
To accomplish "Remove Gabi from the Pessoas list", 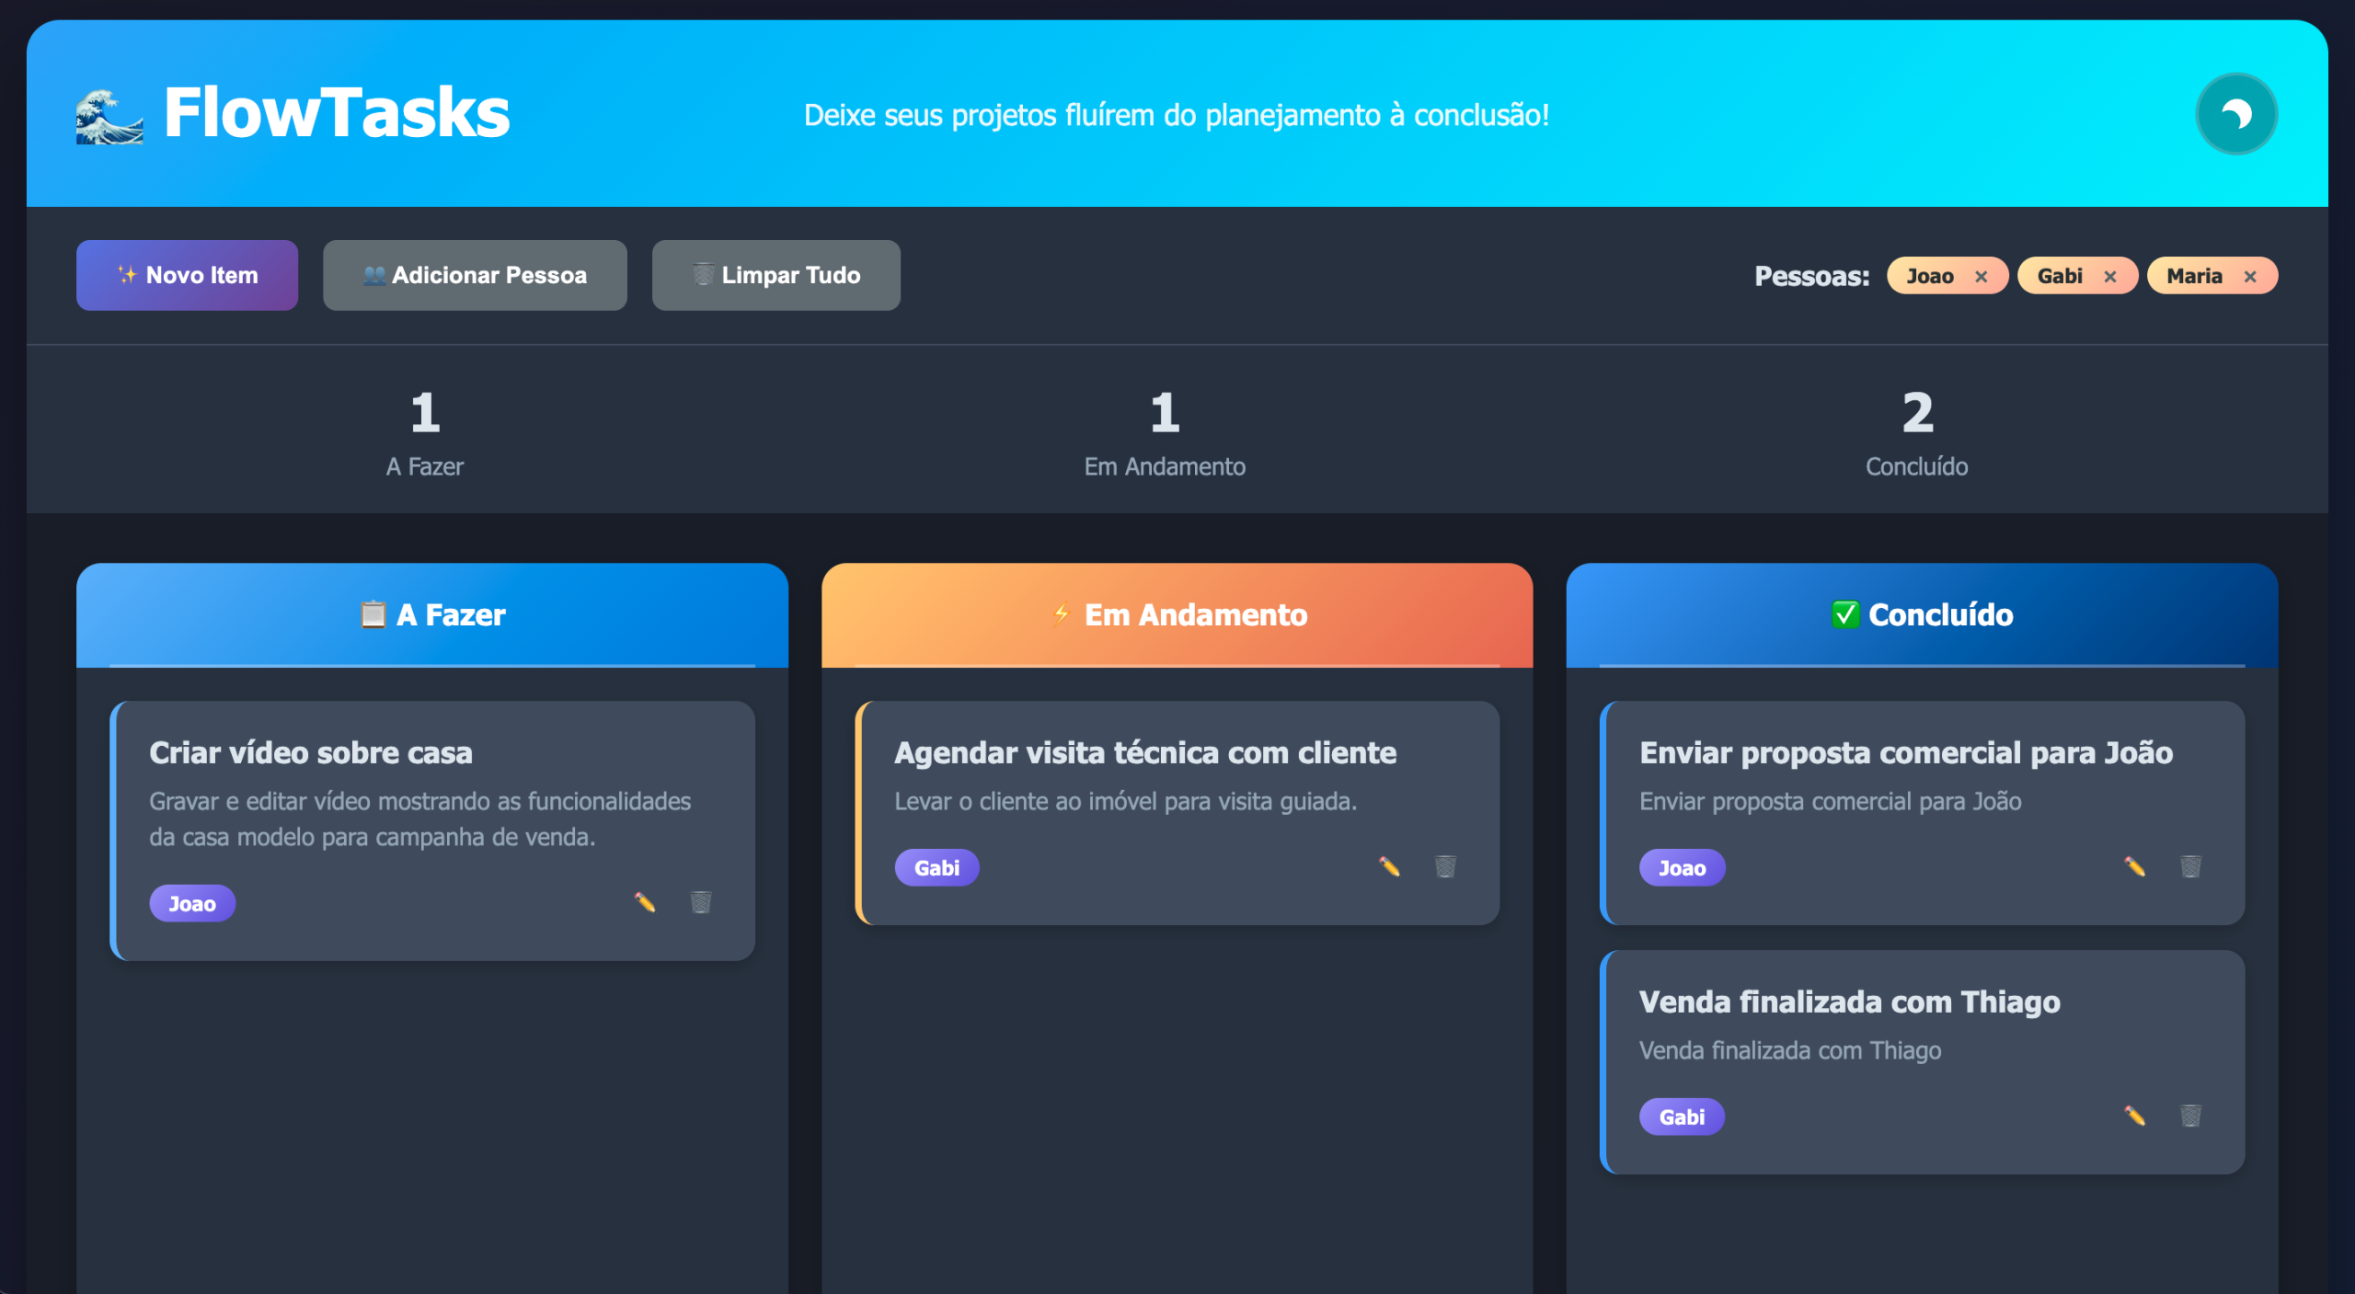I will click(2109, 277).
